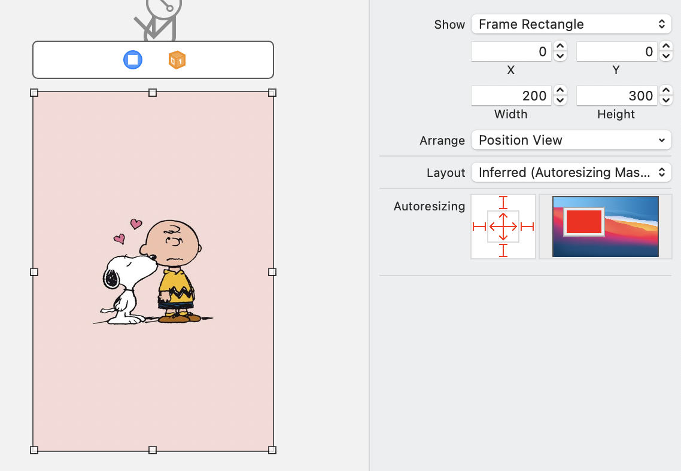Click the "Width" label under the field
Screen dimensions: 681x471
tap(511, 114)
